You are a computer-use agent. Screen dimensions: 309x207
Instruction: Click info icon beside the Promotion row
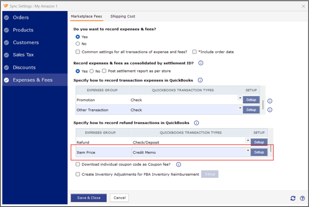click(x=270, y=101)
